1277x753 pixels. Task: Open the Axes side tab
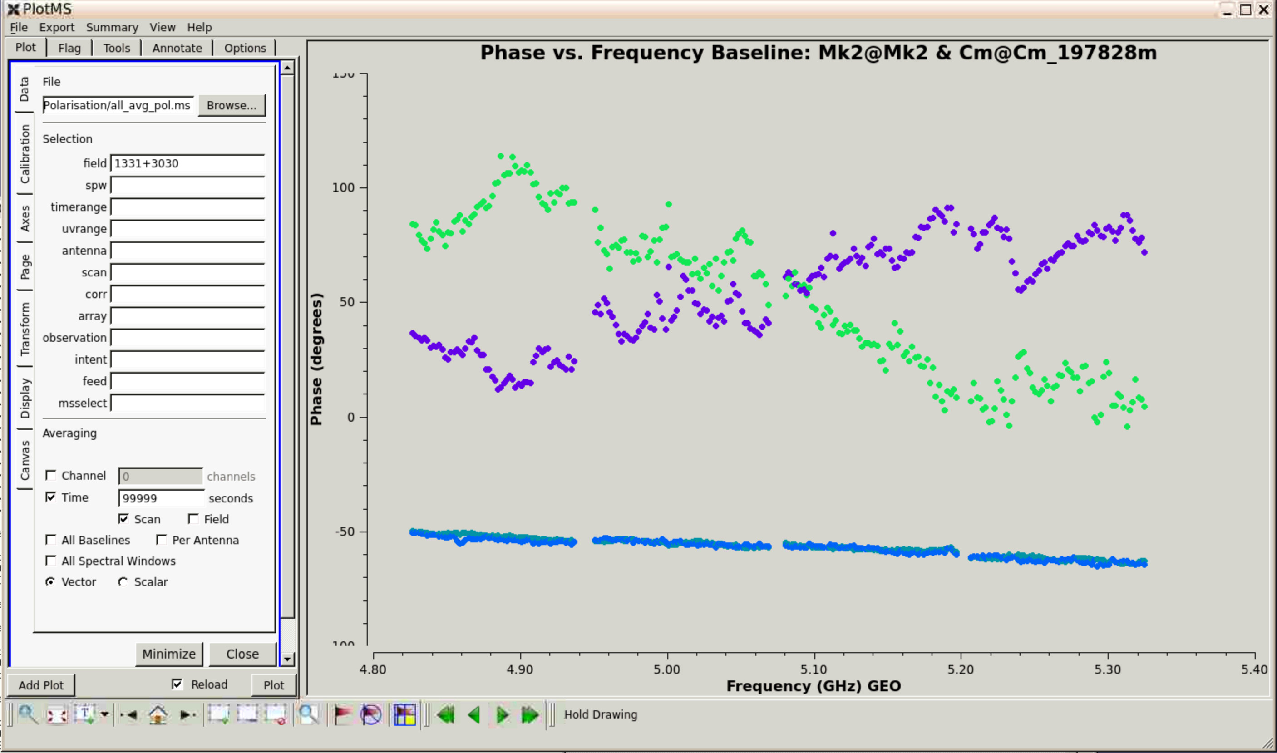[25, 219]
